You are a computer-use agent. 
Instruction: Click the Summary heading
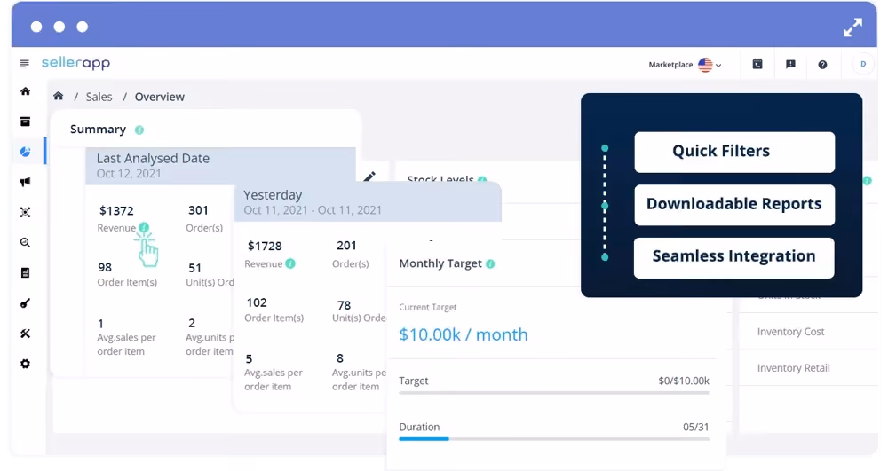coord(98,130)
